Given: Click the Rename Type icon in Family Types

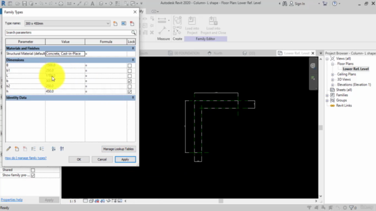Looking at the screenshot, I should [124, 23].
